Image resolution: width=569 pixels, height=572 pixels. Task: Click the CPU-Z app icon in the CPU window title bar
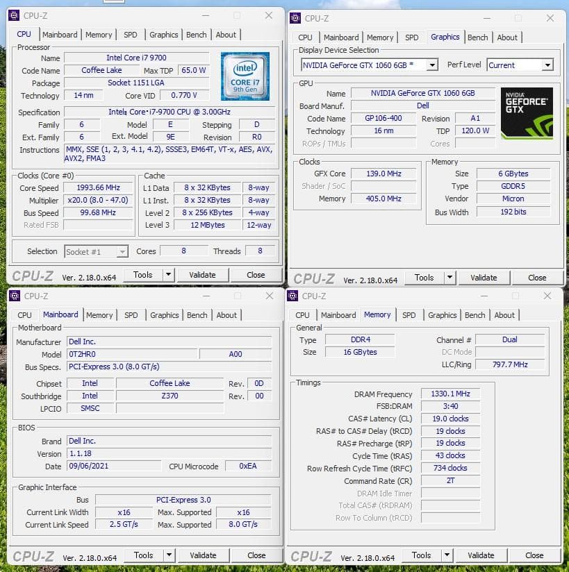[14, 16]
